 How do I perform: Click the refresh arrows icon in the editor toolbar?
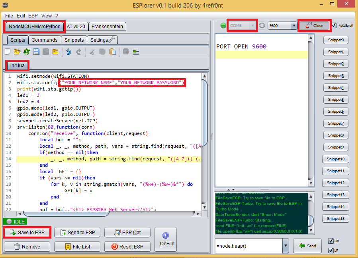[x=27, y=51]
